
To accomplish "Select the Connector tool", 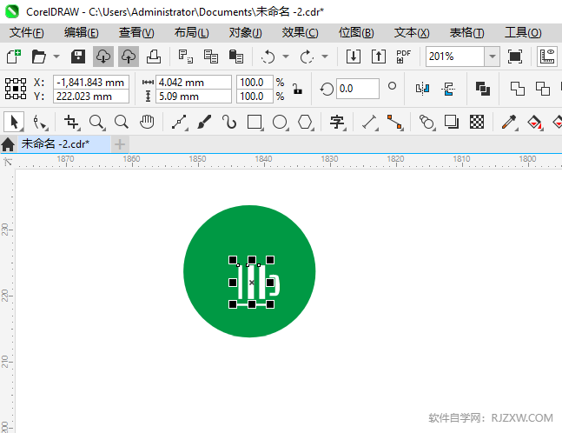I will click(x=394, y=122).
